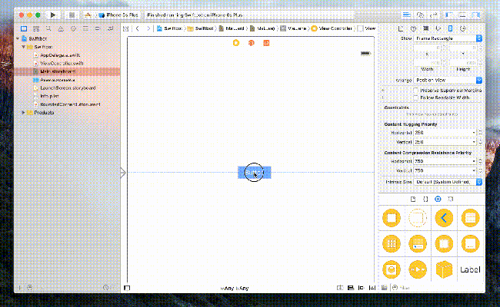Show the Object library
This screenshot has height=307, width=500.
pos(438,199)
